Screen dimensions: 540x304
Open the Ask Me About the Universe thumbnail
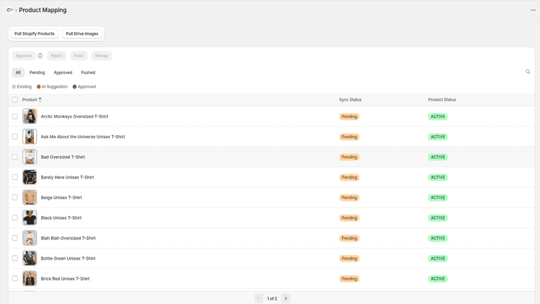[x=29, y=137]
